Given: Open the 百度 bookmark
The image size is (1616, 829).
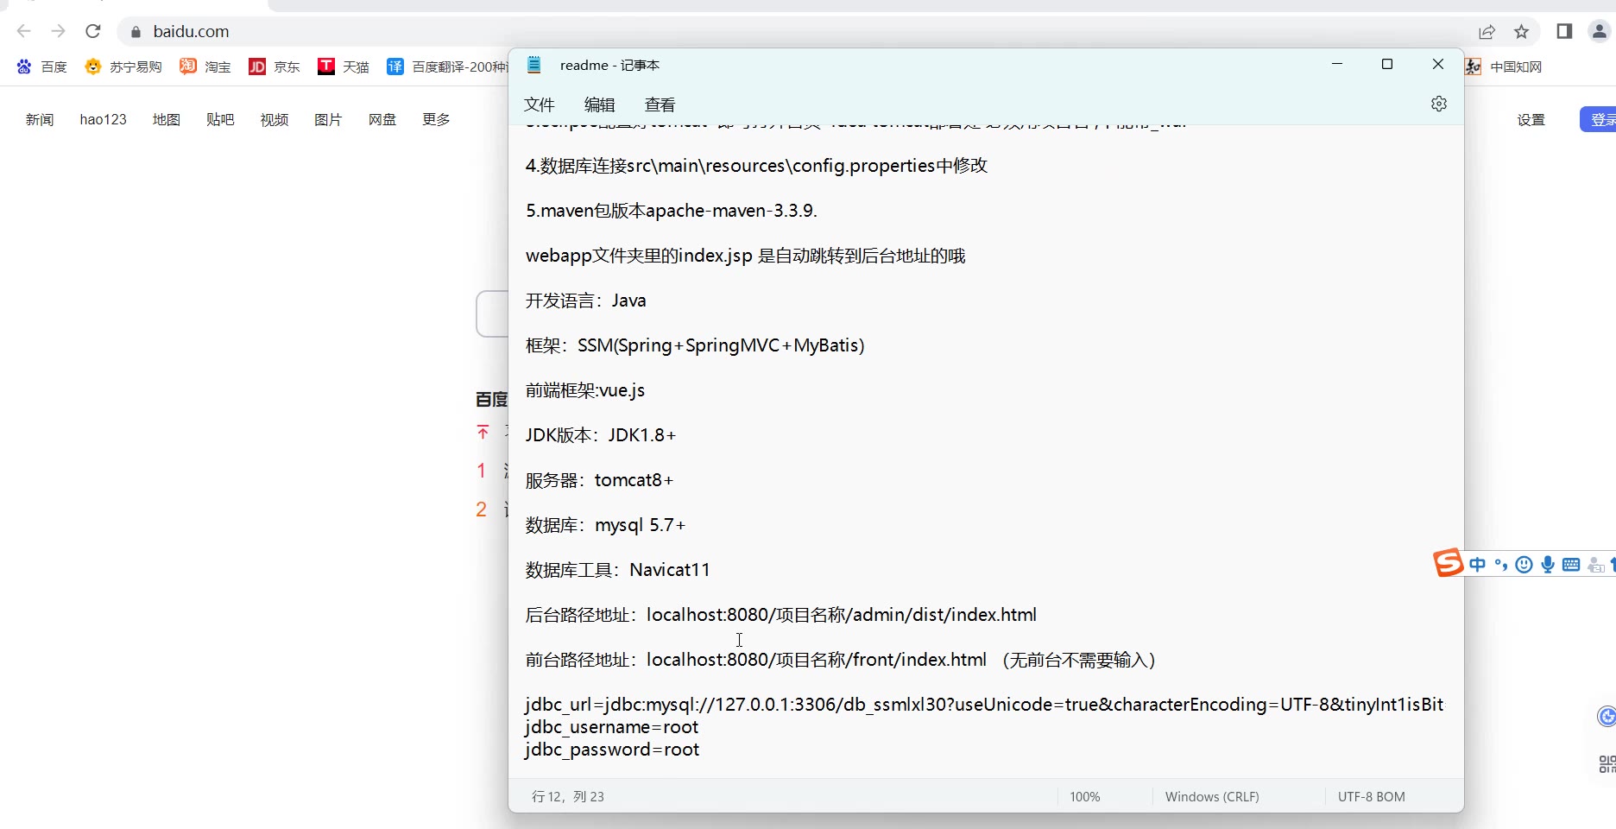Looking at the screenshot, I should 41,66.
